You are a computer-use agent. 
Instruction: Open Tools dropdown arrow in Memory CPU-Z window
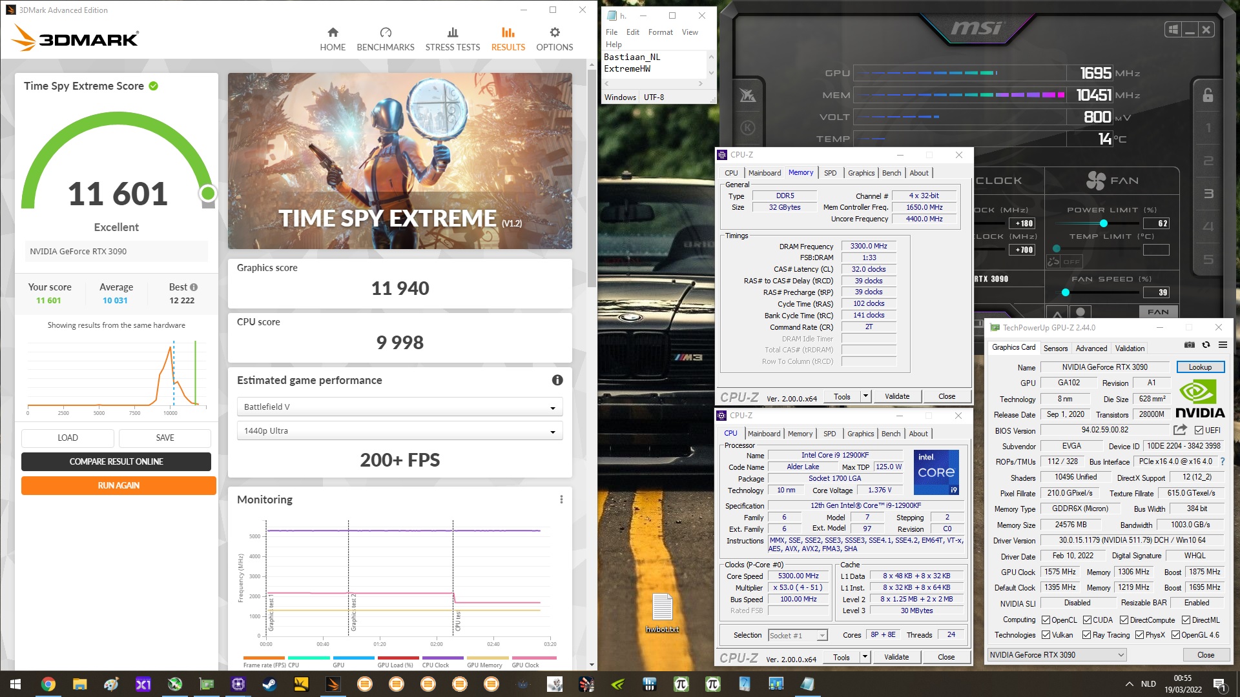coord(865,396)
